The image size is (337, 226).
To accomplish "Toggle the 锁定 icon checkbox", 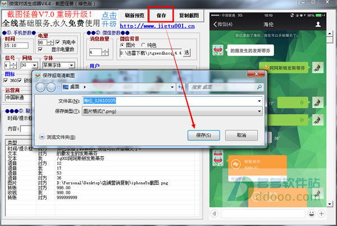I will [x=20, y=81].
